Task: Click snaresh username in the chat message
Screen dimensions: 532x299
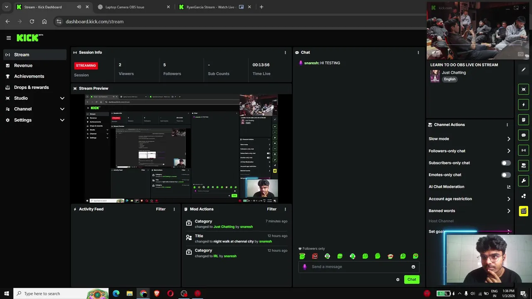Action: click(311, 63)
